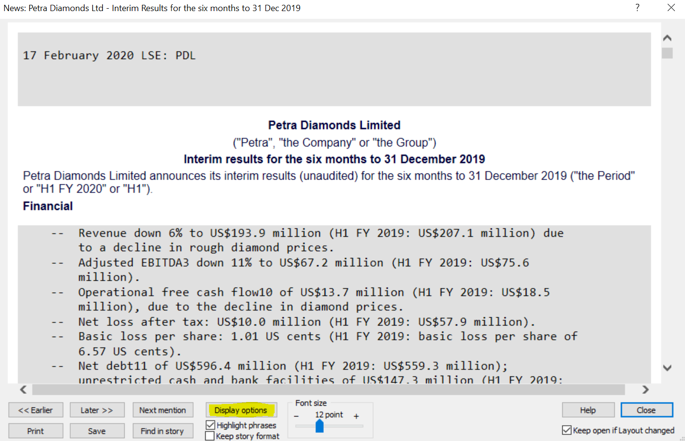This screenshot has height=441, width=685.
Task: Open Find in story
Action: tap(163, 431)
